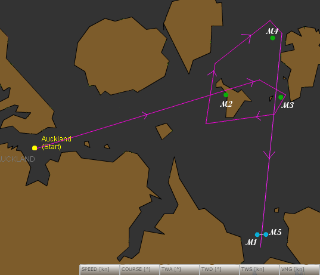Click the white M4 text label
The width and height of the screenshot is (320, 275).
272,32
